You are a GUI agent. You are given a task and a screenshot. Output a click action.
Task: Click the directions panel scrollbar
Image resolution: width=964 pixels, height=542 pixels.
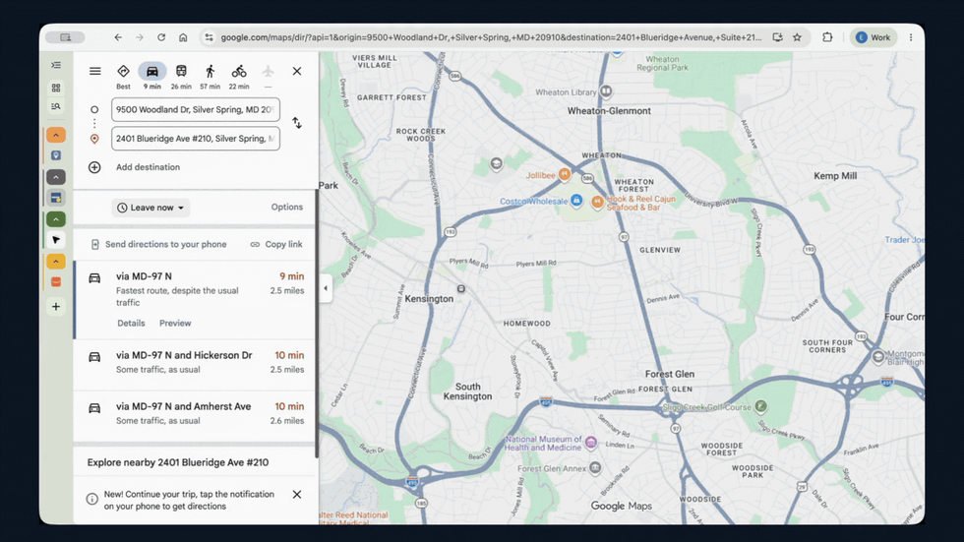tap(317, 324)
